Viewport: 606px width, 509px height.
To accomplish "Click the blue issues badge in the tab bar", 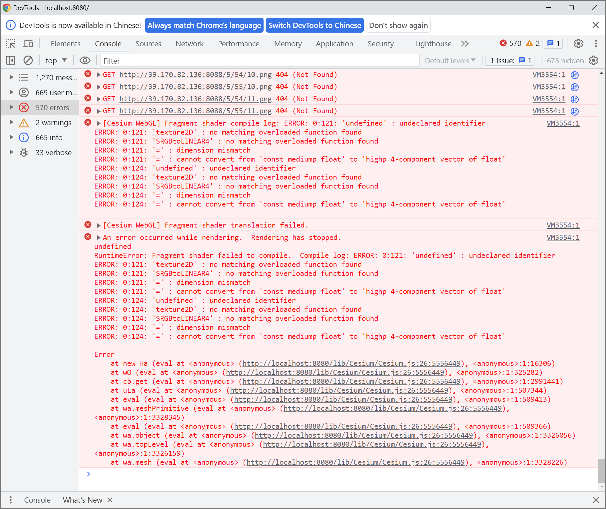I will click(x=553, y=43).
